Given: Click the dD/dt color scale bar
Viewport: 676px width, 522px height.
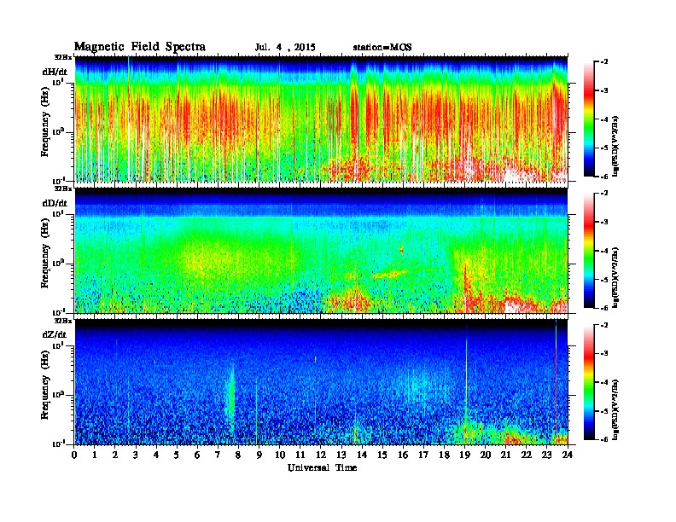Looking at the screenshot, I should (x=589, y=251).
